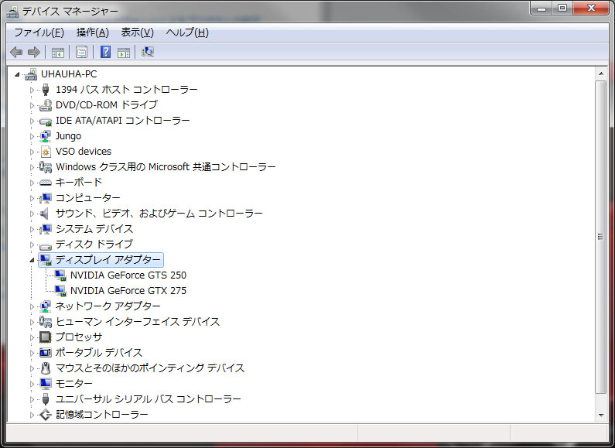Viewport: 615px width, 448px height.
Task: Select the VSO devices label
Action: point(84,152)
